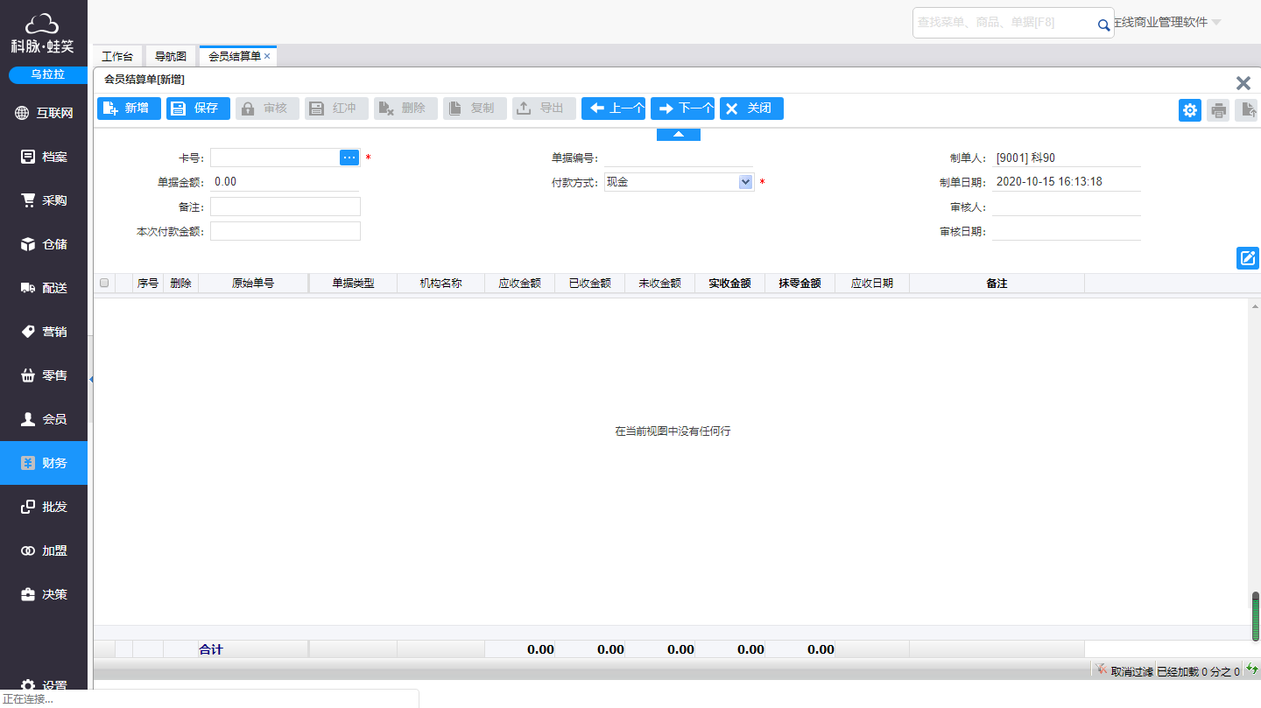The width and height of the screenshot is (1261, 708).
Task: Collapse sidebar using the small left arrow
Action: click(91, 379)
